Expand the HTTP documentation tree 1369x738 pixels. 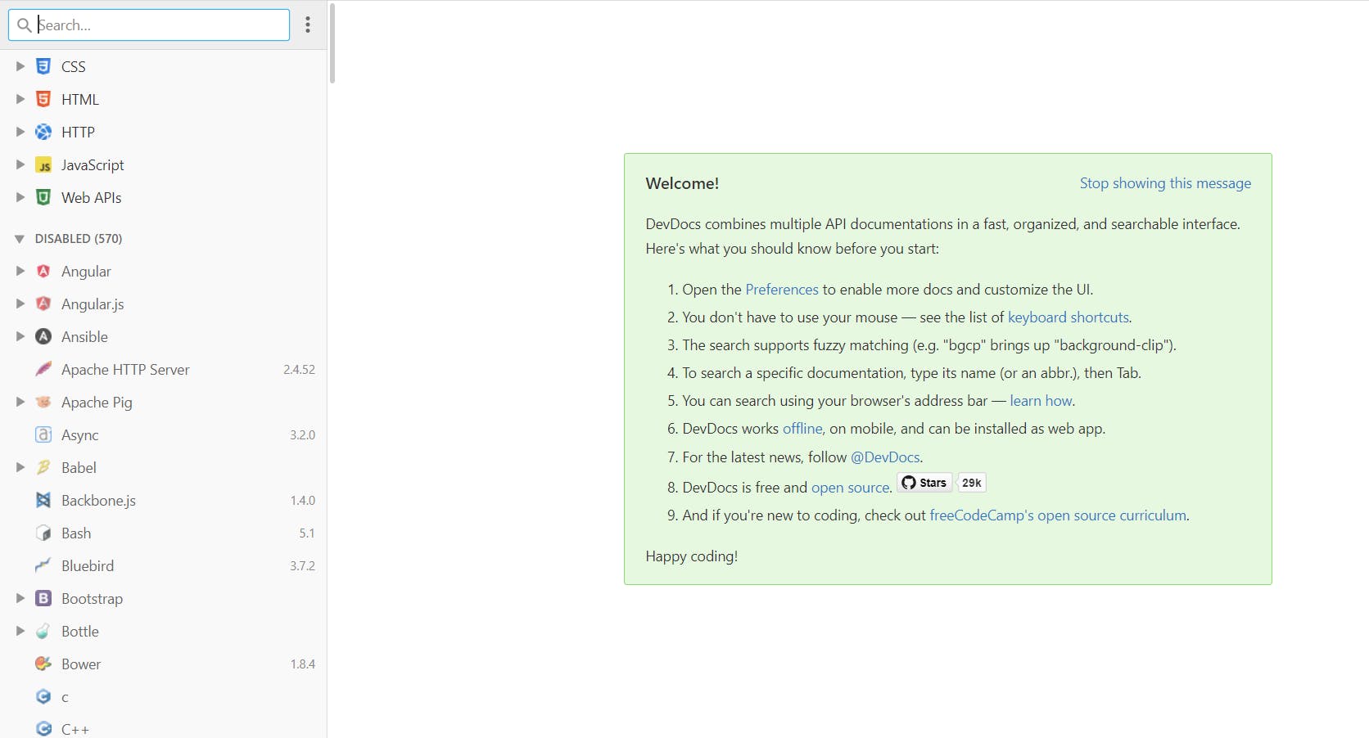20,132
